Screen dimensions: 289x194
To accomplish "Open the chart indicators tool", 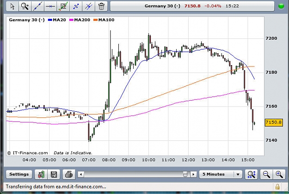I will point(63,6).
